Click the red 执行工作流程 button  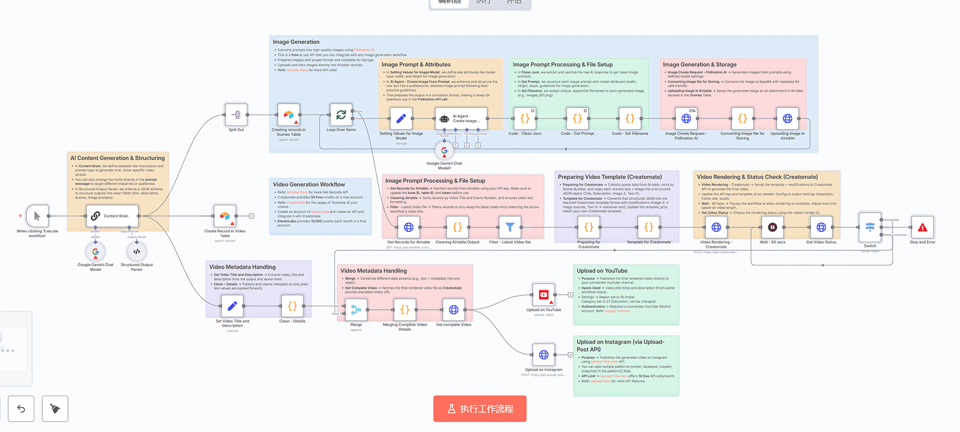click(479, 409)
